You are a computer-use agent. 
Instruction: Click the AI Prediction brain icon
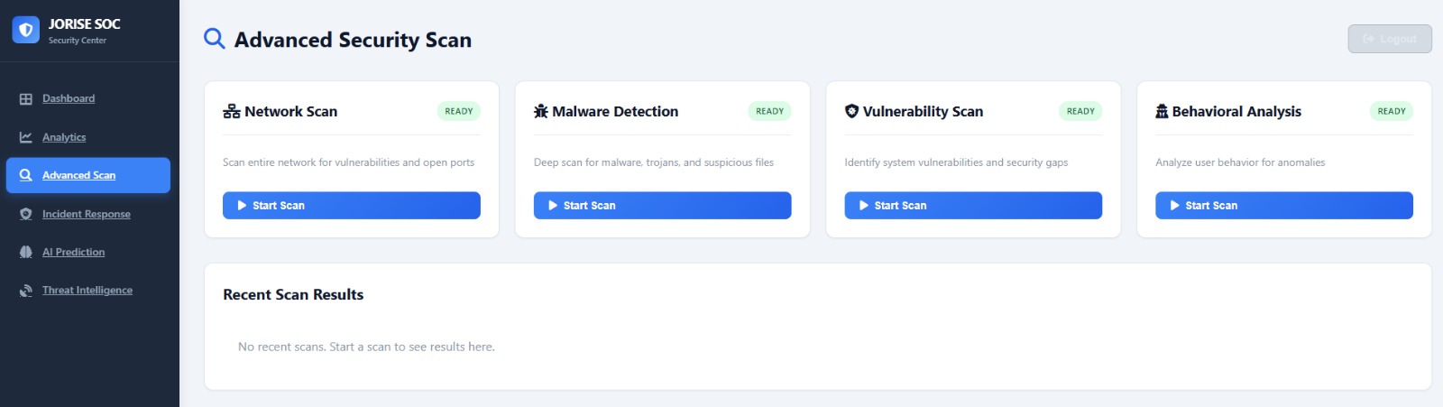26,253
